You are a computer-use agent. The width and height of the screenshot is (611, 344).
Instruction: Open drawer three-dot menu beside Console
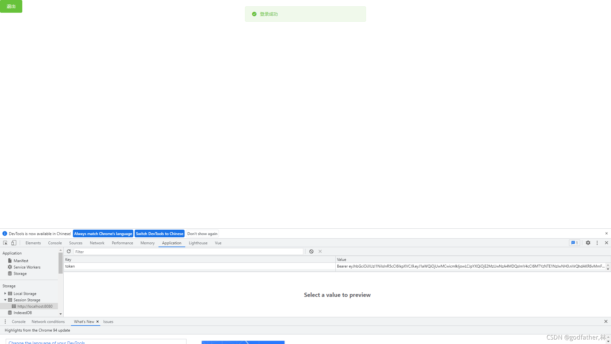pos(5,321)
